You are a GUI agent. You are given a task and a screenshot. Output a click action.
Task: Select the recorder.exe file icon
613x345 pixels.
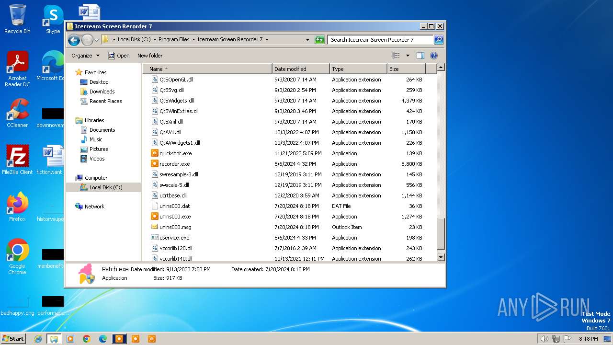155,164
